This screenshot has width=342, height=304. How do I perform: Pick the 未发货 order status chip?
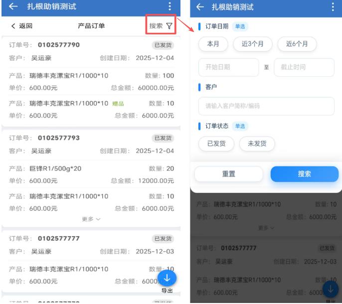257,144
